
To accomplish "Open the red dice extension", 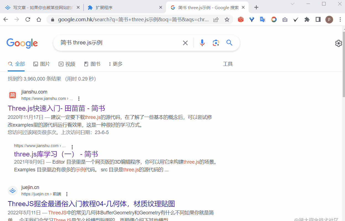I will click(x=241, y=20).
